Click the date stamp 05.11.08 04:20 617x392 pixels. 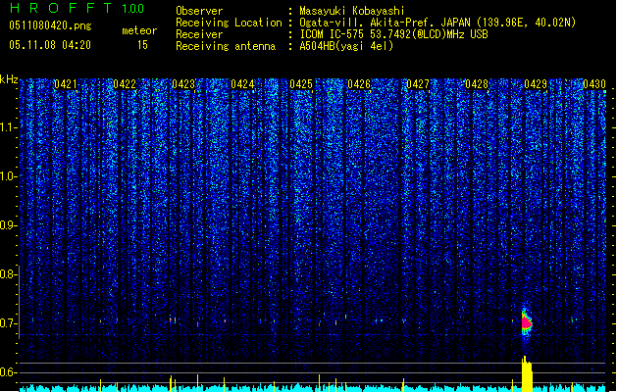click(x=50, y=45)
